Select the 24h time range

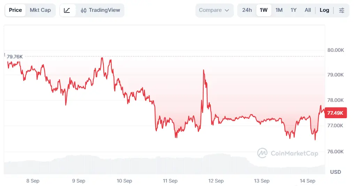click(x=247, y=10)
